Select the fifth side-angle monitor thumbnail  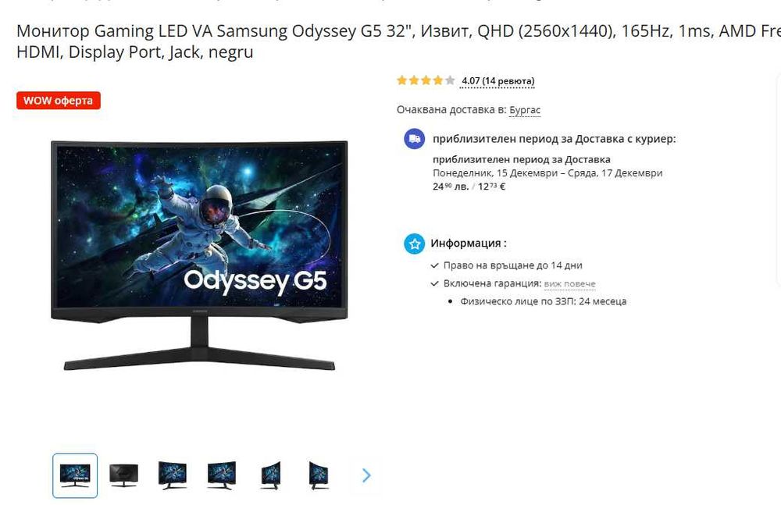pyautogui.click(x=270, y=475)
